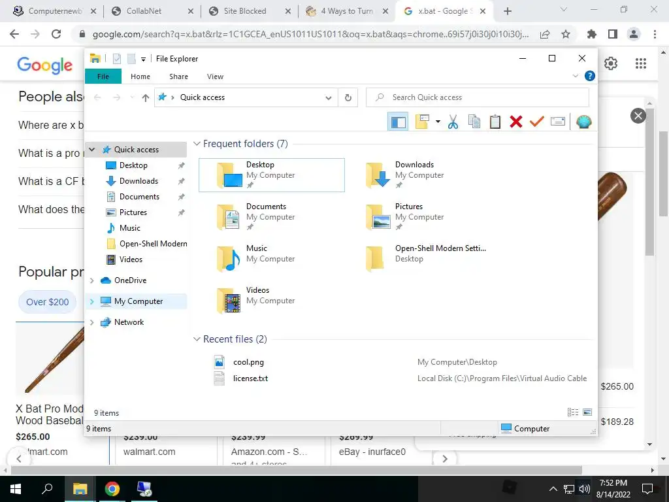Select the Open-Shell Modern Setti... folder tile

pyautogui.click(x=420, y=259)
